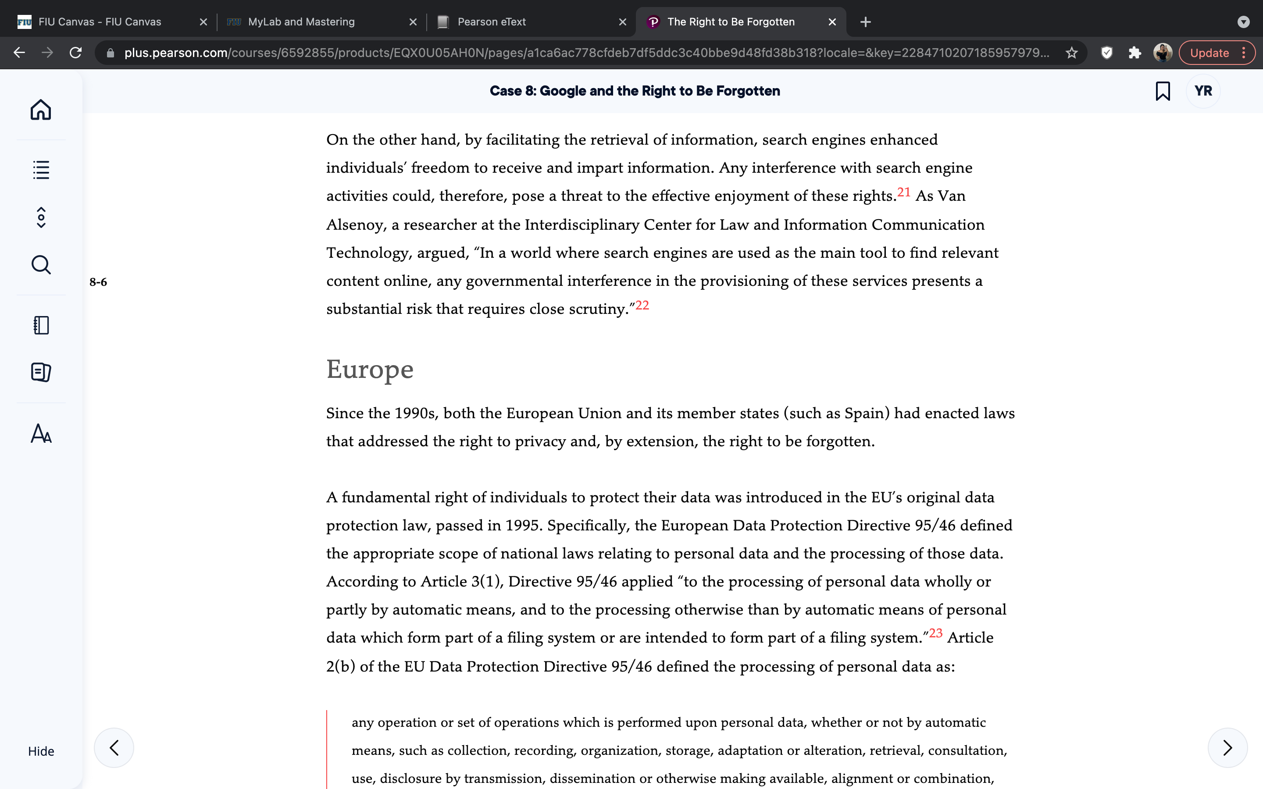Open the page navigation chevrons icon
The height and width of the screenshot is (789, 1263).
tap(41, 217)
